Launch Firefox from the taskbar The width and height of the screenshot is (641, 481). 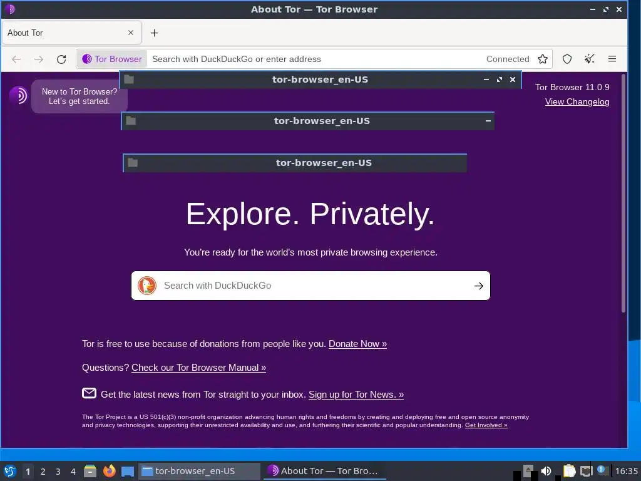109,471
